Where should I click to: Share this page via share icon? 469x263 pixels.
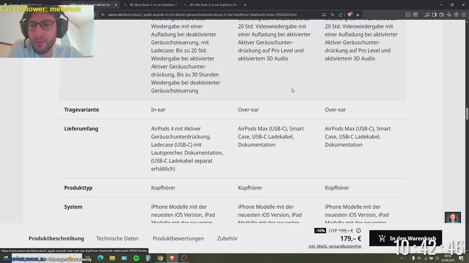(x=341, y=15)
